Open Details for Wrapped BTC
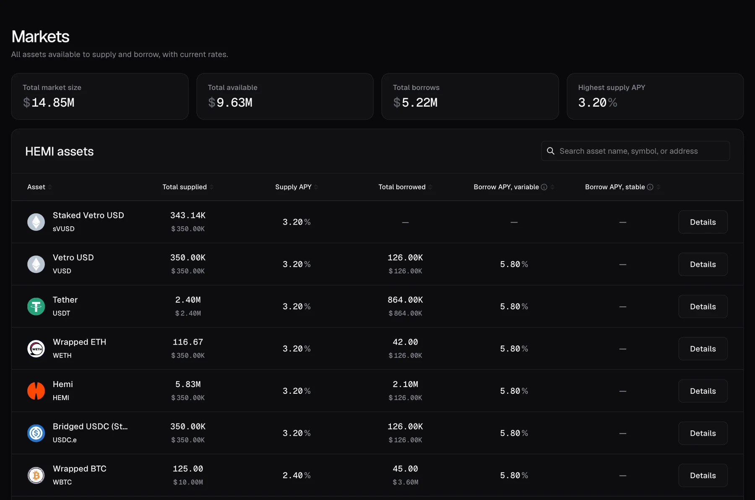 pyautogui.click(x=703, y=476)
